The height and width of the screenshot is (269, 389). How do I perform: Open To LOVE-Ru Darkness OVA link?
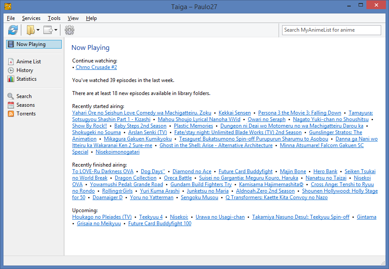103,171
